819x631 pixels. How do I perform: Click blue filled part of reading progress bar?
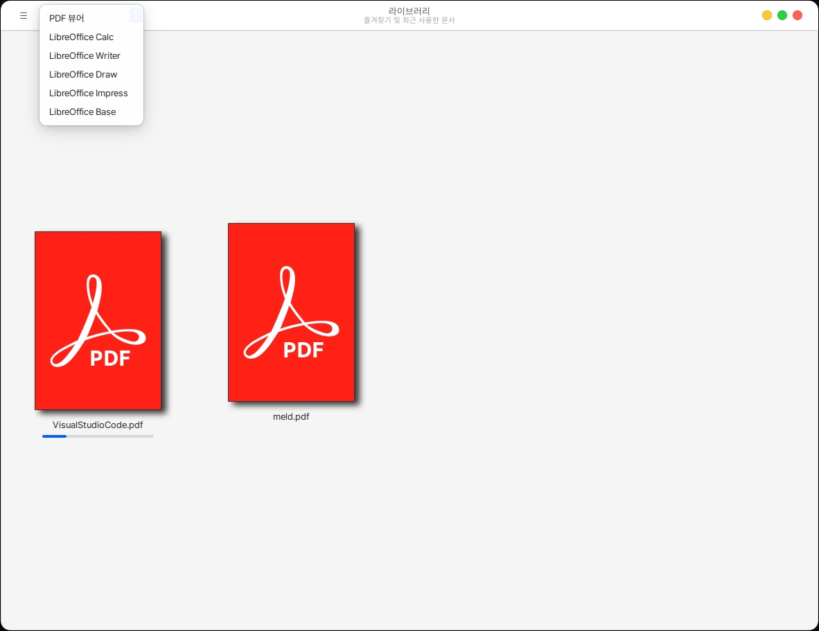(54, 436)
